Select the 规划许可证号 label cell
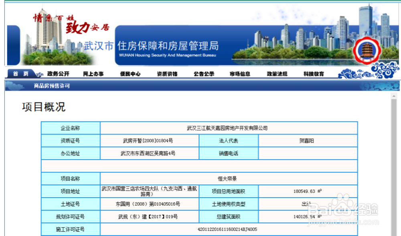401x236 pixels. (70, 217)
